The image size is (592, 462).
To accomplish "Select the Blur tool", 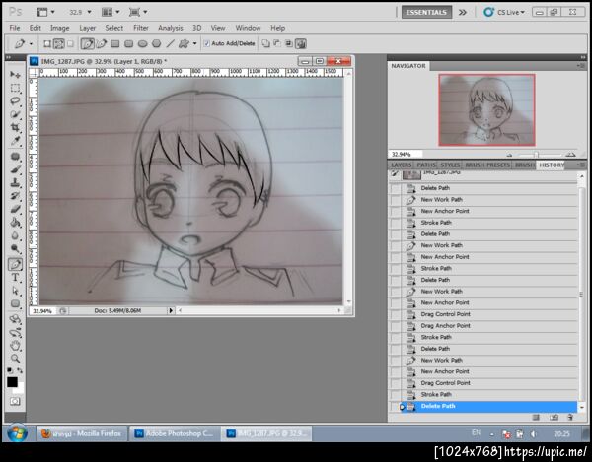I will point(15,235).
